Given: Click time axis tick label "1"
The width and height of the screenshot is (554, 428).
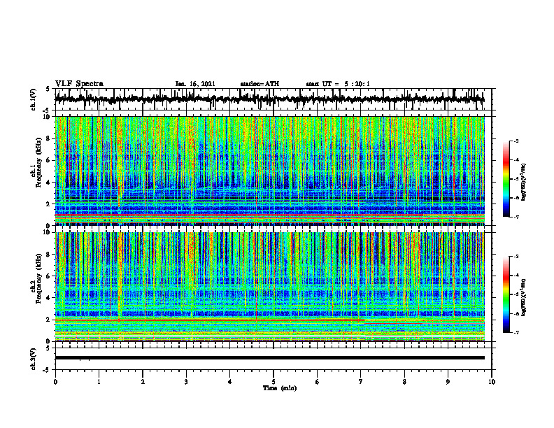Looking at the screenshot, I should (99, 382).
